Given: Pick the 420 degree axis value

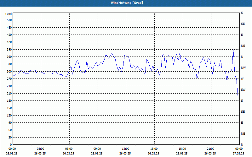Looking at the screenshot, I should pos(9,42).
